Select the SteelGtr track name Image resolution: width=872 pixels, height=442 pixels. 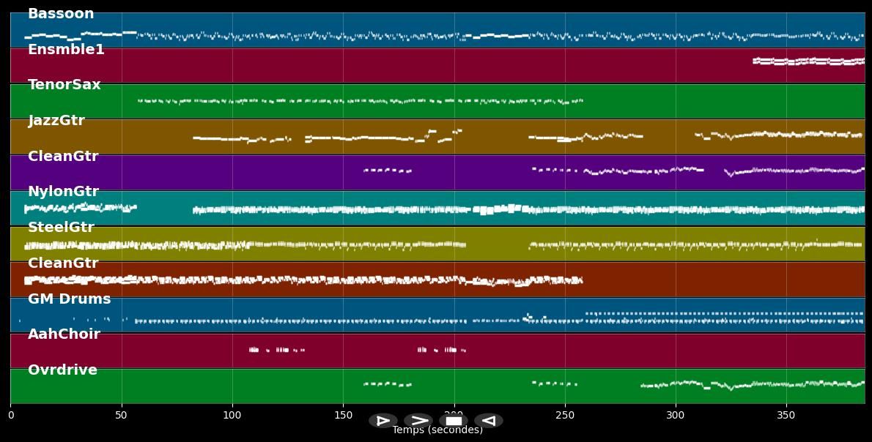point(61,228)
